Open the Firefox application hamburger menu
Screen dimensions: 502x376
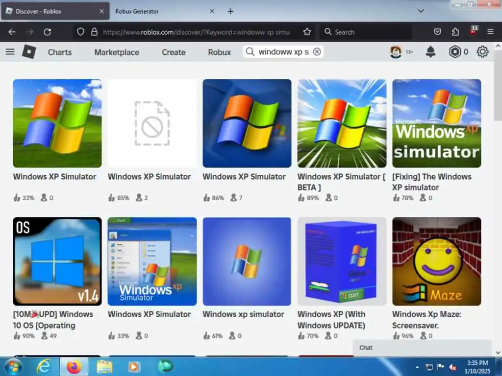[x=490, y=32]
